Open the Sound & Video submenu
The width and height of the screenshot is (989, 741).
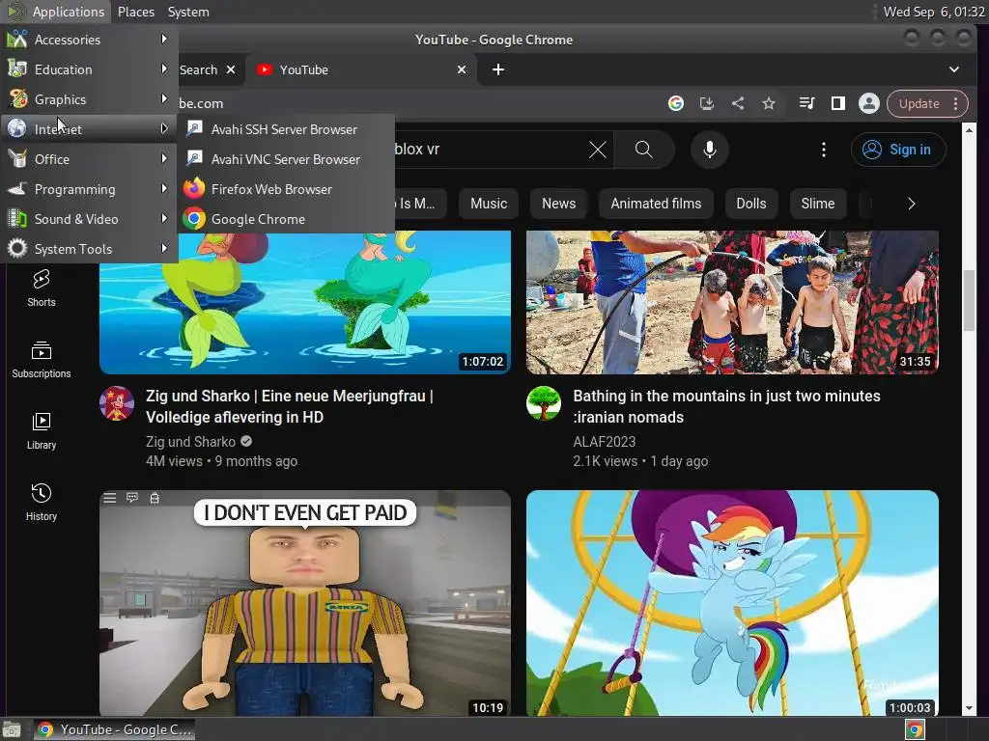coord(89,219)
